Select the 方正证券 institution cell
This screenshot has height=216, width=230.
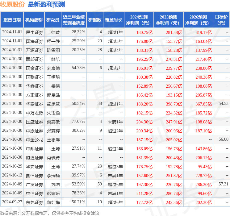[x=35, y=95]
